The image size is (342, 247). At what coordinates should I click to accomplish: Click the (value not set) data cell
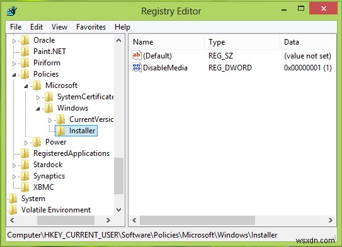tap(307, 56)
